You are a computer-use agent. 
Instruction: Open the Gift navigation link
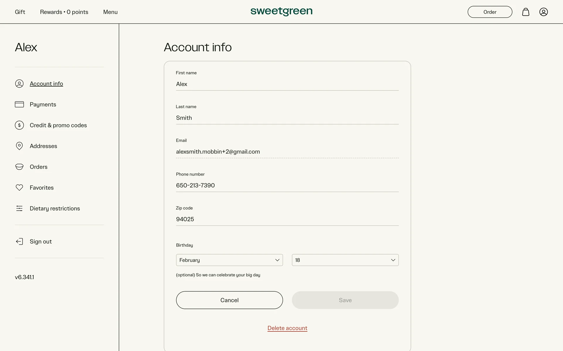(20, 12)
